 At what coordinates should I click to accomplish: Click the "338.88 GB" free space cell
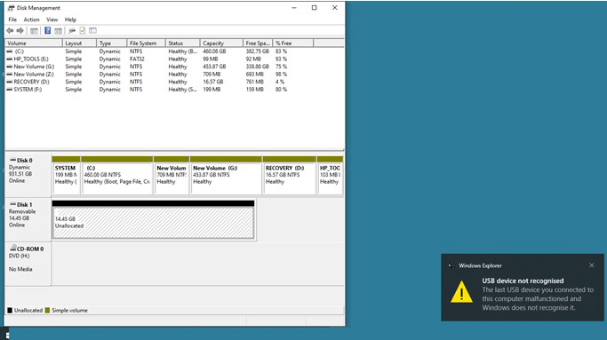(258, 67)
